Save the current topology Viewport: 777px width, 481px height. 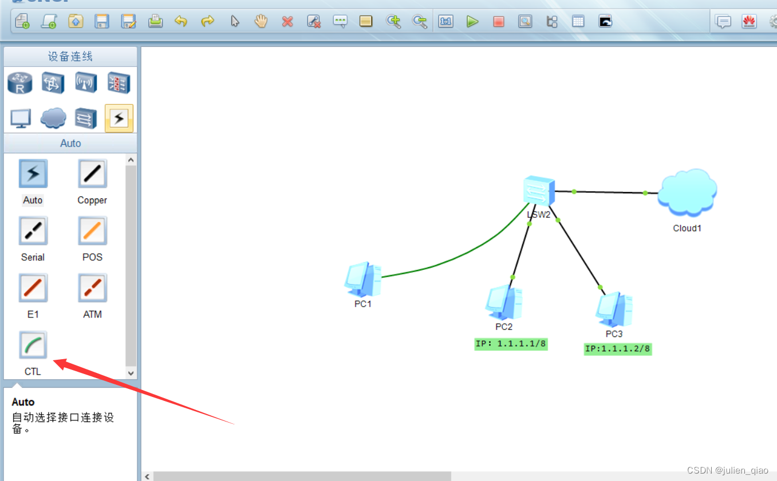(102, 22)
